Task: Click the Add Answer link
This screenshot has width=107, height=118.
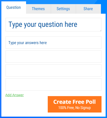Action: click(15, 95)
